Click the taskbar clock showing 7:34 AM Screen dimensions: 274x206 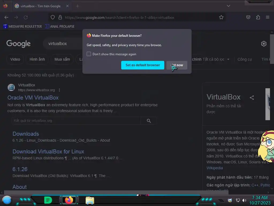coord(260,200)
